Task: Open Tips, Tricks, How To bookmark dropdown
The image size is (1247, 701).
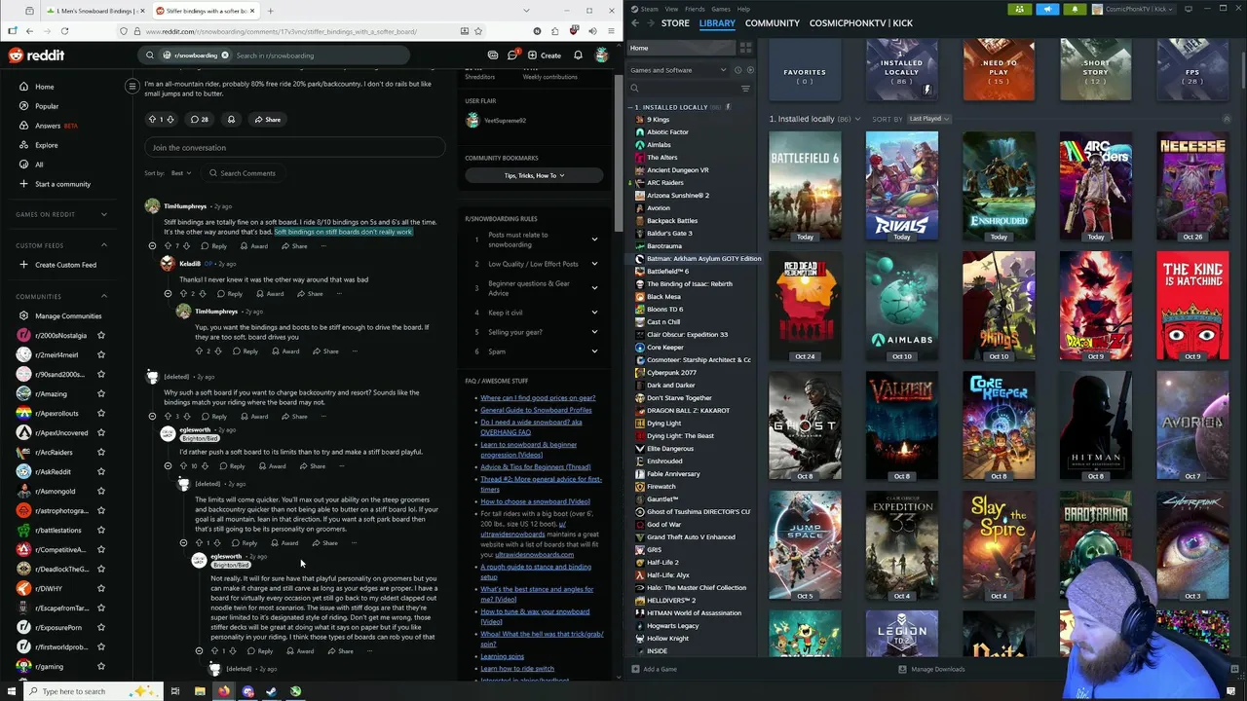Action: click(x=534, y=175)
